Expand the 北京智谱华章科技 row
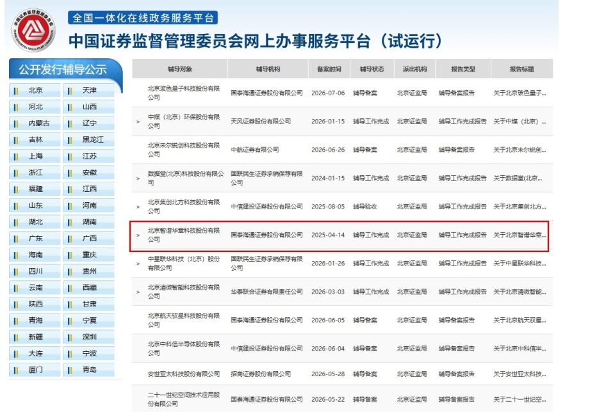The image size is (615, 412). pos(138,235)
